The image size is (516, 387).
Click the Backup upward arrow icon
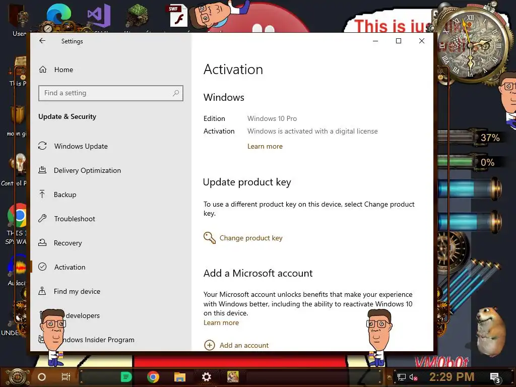[42, 194]
